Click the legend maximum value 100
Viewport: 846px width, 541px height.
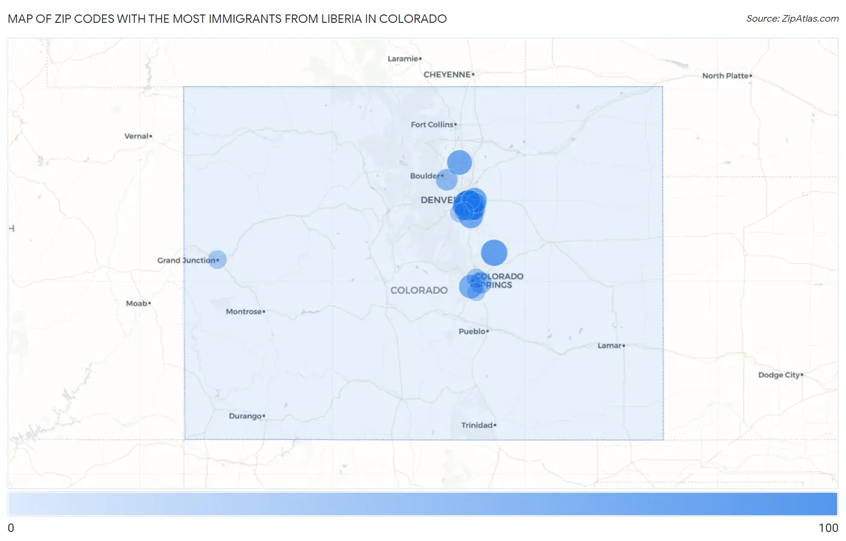point(828,528)
